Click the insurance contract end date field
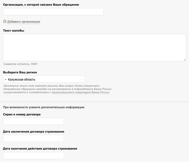The height and width of the screenshot is (162, 189). tap(33, 156)
